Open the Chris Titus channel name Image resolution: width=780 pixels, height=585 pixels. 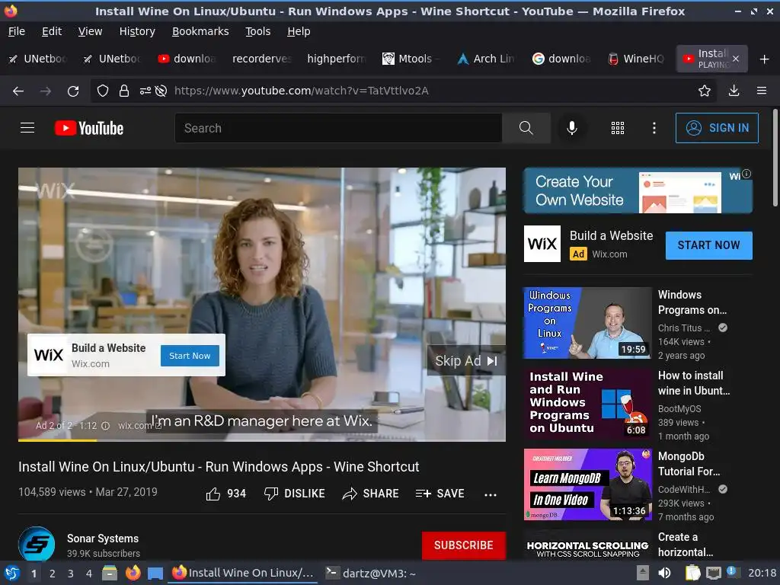pyautogui.click(x=683, y=328)
